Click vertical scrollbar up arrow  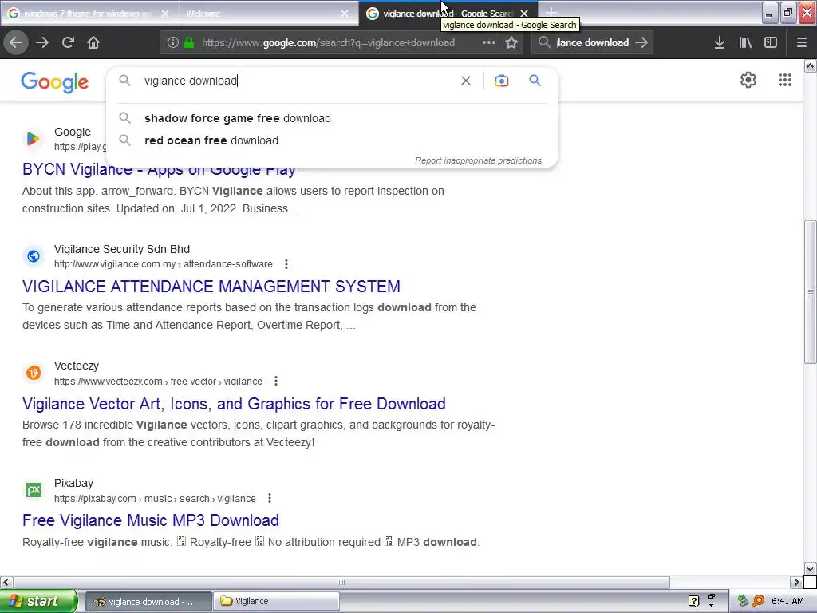pos(811,65)
